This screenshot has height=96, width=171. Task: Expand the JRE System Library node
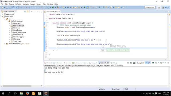(5, 44)
